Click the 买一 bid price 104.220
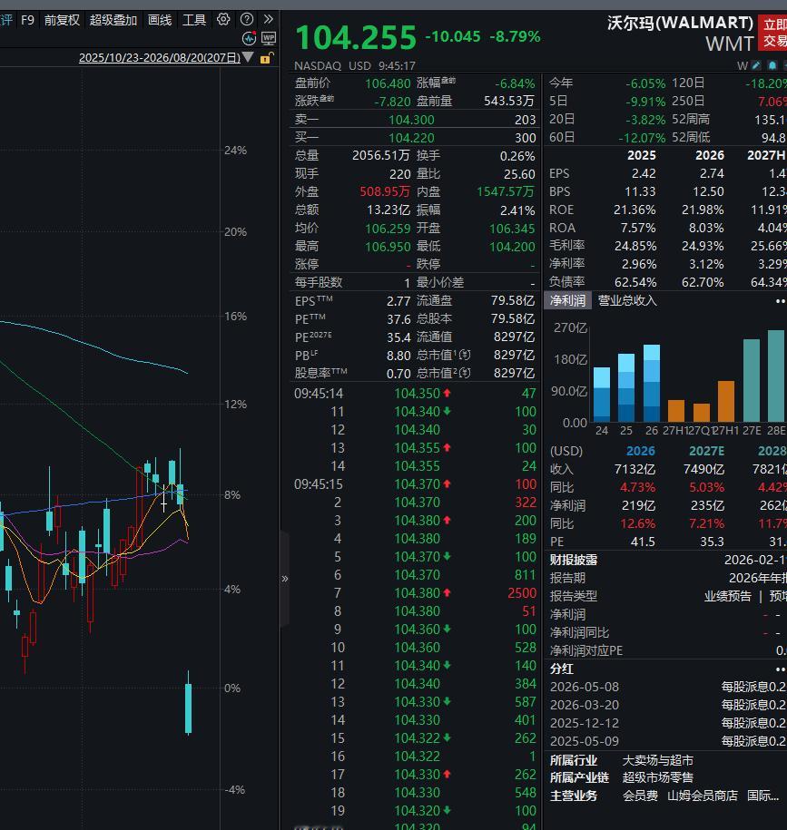The width and height of the screenshot is (787, 830). click(x=411, y=138)
